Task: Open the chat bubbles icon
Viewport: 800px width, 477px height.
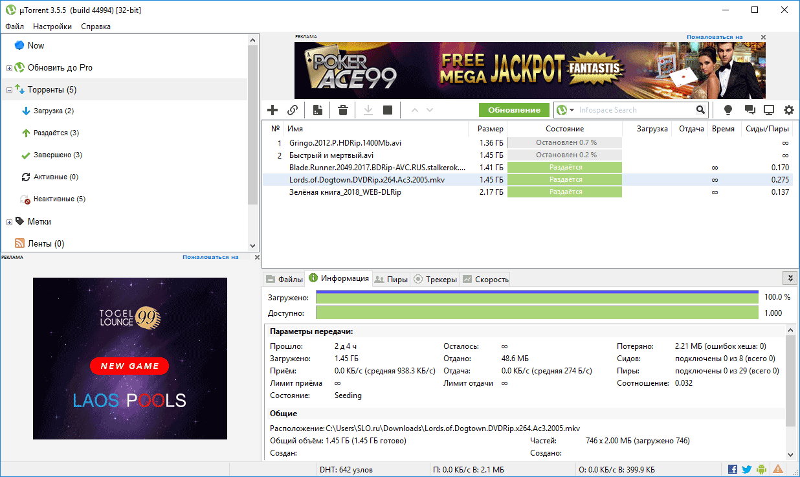Action: (750, 110)
